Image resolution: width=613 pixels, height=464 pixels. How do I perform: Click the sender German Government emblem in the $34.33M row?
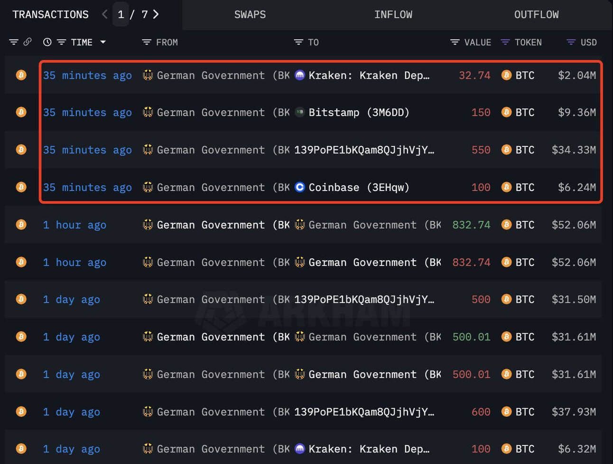(148, 150)
